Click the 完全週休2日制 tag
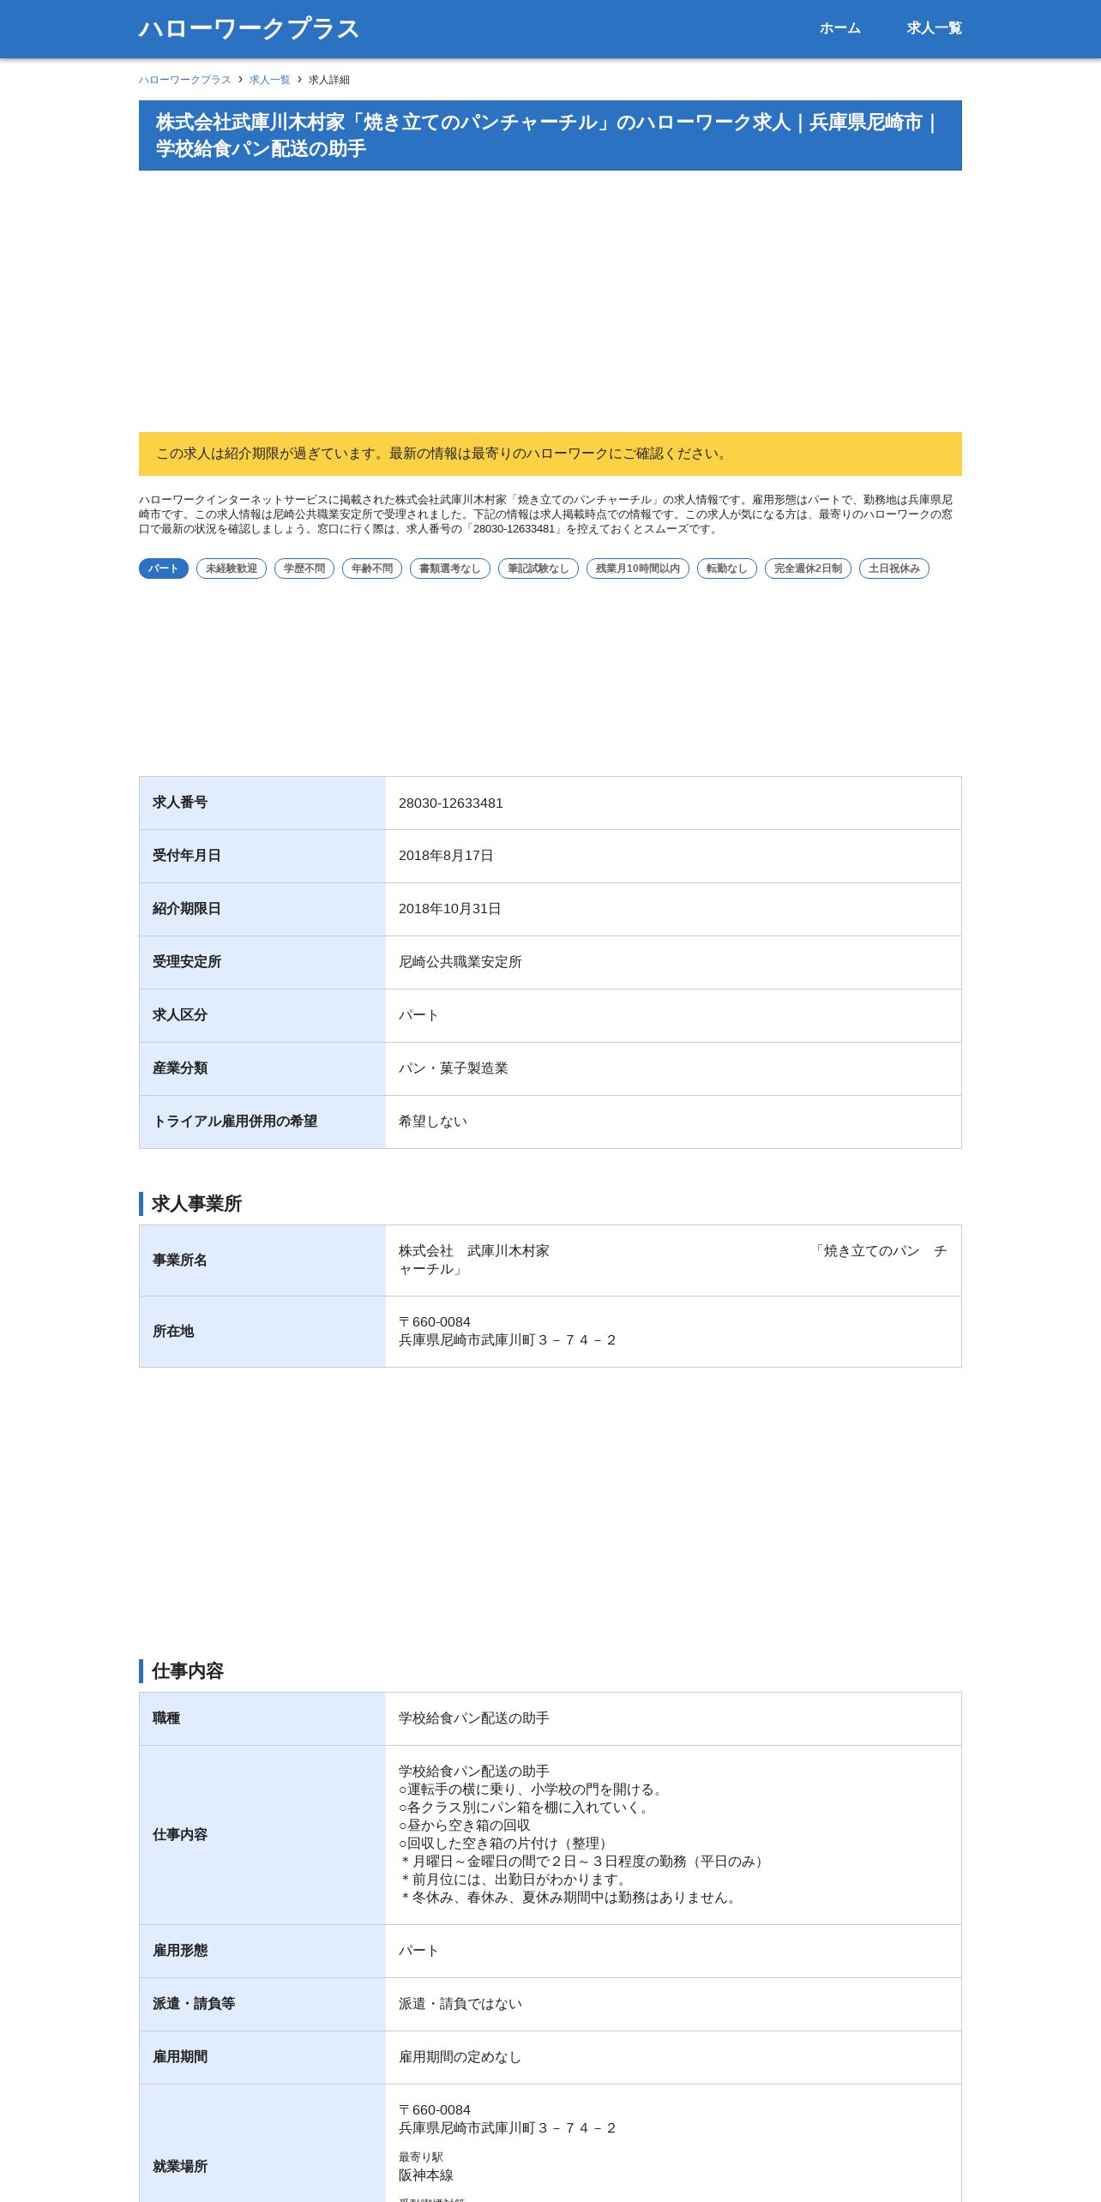The height and width of the screenshot is (2202, 1101). [808, 569]
